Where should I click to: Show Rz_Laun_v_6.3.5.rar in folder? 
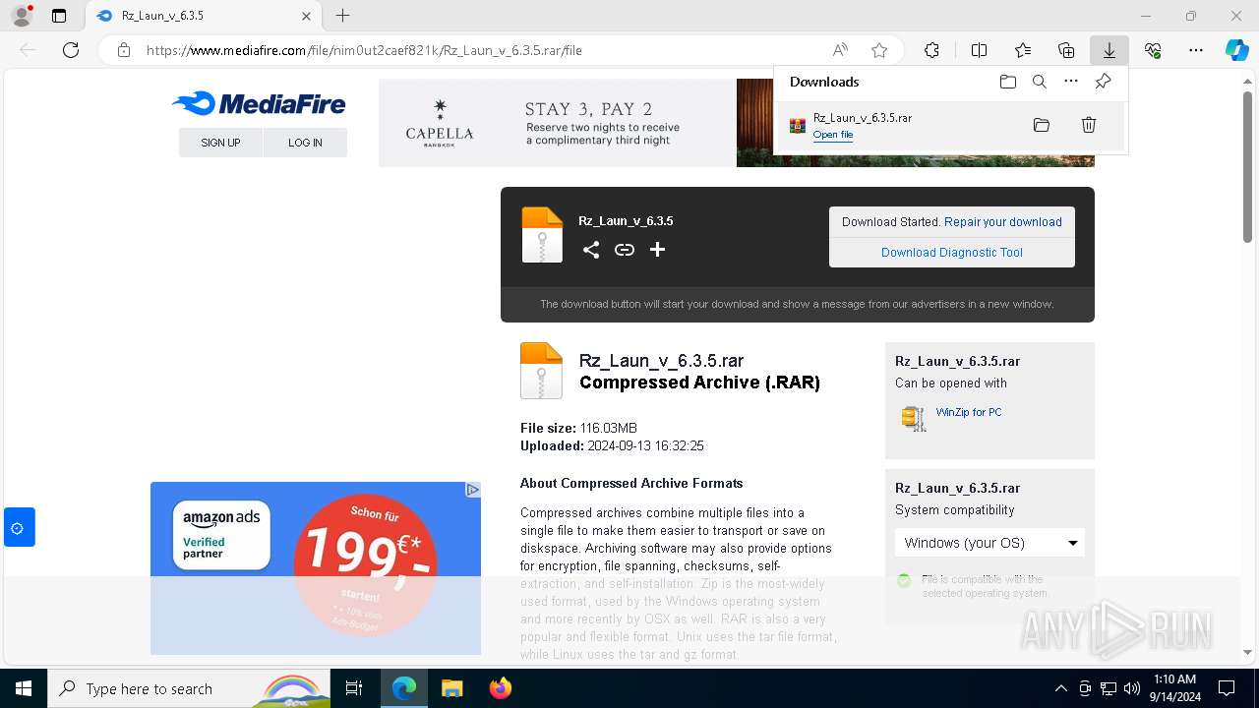(x=1042, y=125)
